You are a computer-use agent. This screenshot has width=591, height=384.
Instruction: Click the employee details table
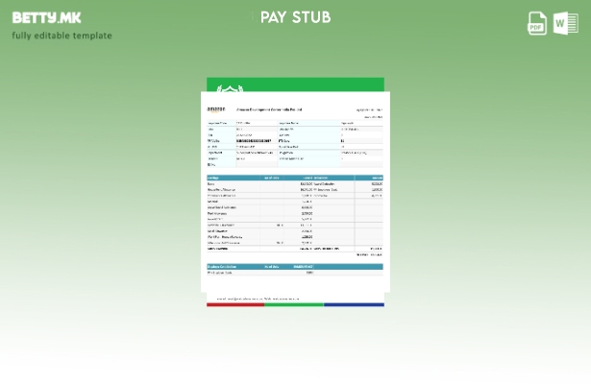295,144
